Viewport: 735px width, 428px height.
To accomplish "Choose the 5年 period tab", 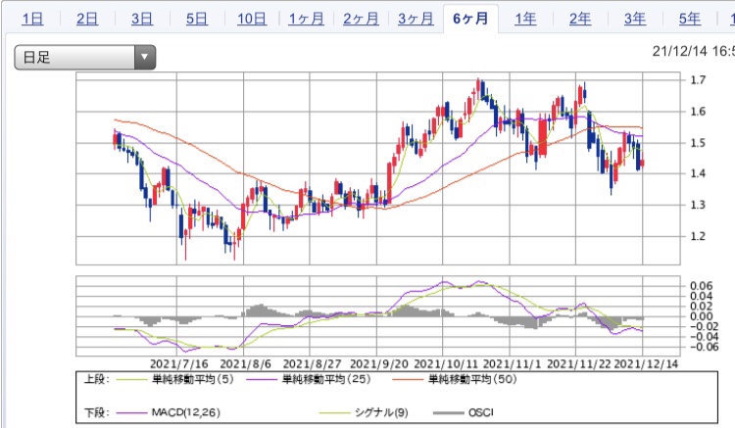I will click(x=690, y=18).
